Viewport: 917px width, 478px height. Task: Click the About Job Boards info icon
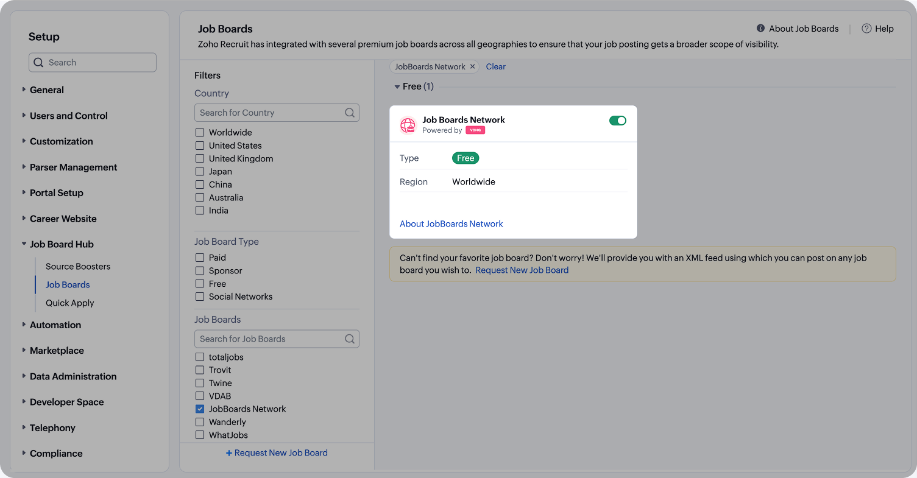(760, 29)
